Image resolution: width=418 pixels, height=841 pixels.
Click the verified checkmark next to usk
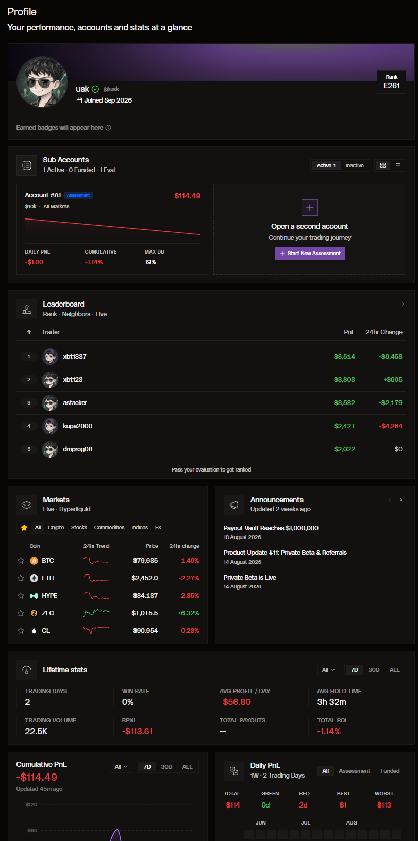point(95,89)
